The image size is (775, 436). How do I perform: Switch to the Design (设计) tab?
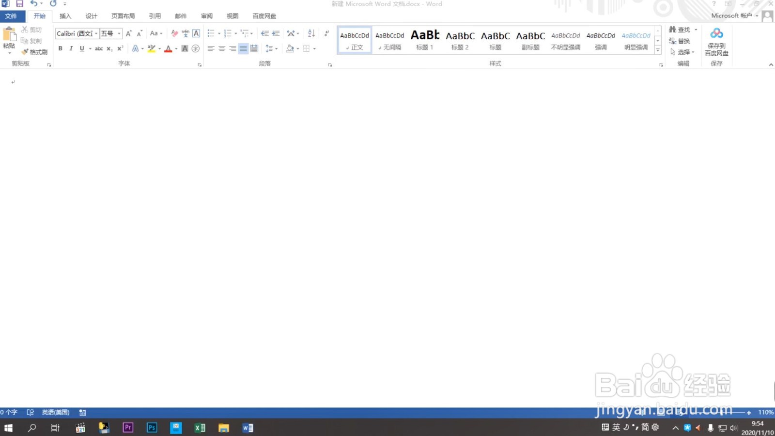pyautogui.click(x=92, y=16)
